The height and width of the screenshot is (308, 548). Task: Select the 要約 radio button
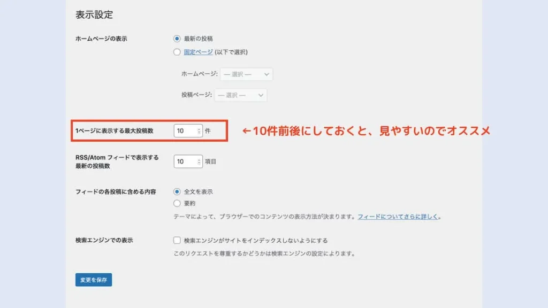177,203
